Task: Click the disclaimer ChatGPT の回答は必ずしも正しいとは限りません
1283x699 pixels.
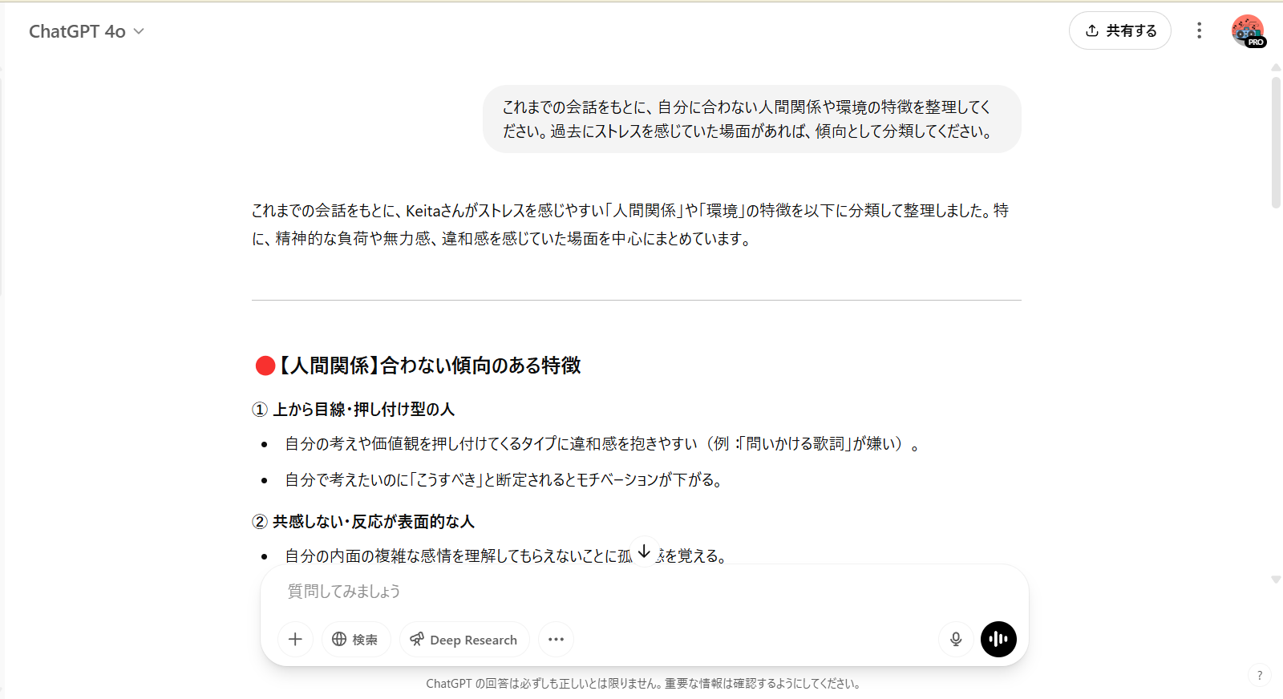Action: (x=644, y=684)
